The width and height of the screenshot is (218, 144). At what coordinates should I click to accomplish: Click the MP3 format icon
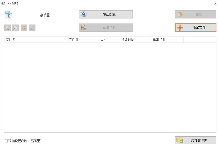(8, 15)
